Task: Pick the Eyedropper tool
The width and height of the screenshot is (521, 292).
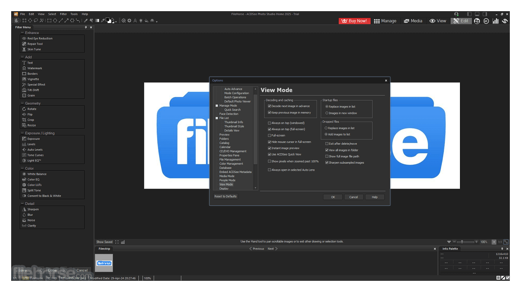Action: click(x=102, y=20)
